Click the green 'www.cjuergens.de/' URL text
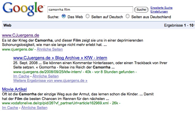195x113 pixels. 18,49
